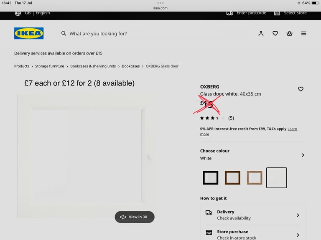Open Learn more about interest-free credit
The width and height of the screenshot is (321, 240).
pos(292,129)
